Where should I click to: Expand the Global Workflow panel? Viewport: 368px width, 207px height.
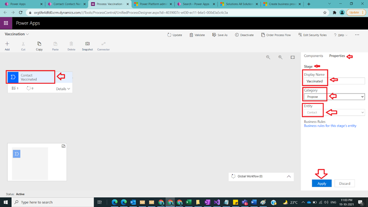click(289, 177)
